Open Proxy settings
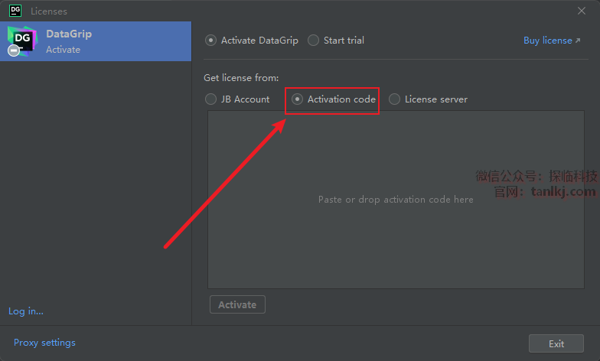Viewport: 600px width, 361px height. tap(44, 343)
